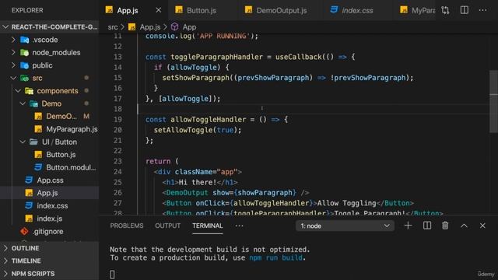Maximize the panel with the up chevron
The height and width of the screenshot is (280, 498).
pyautogui.click(x=464, y=226)
